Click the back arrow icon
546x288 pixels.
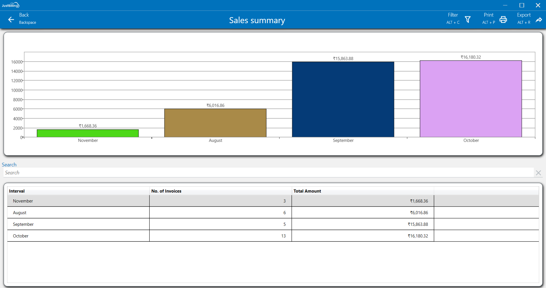(11, 20)
